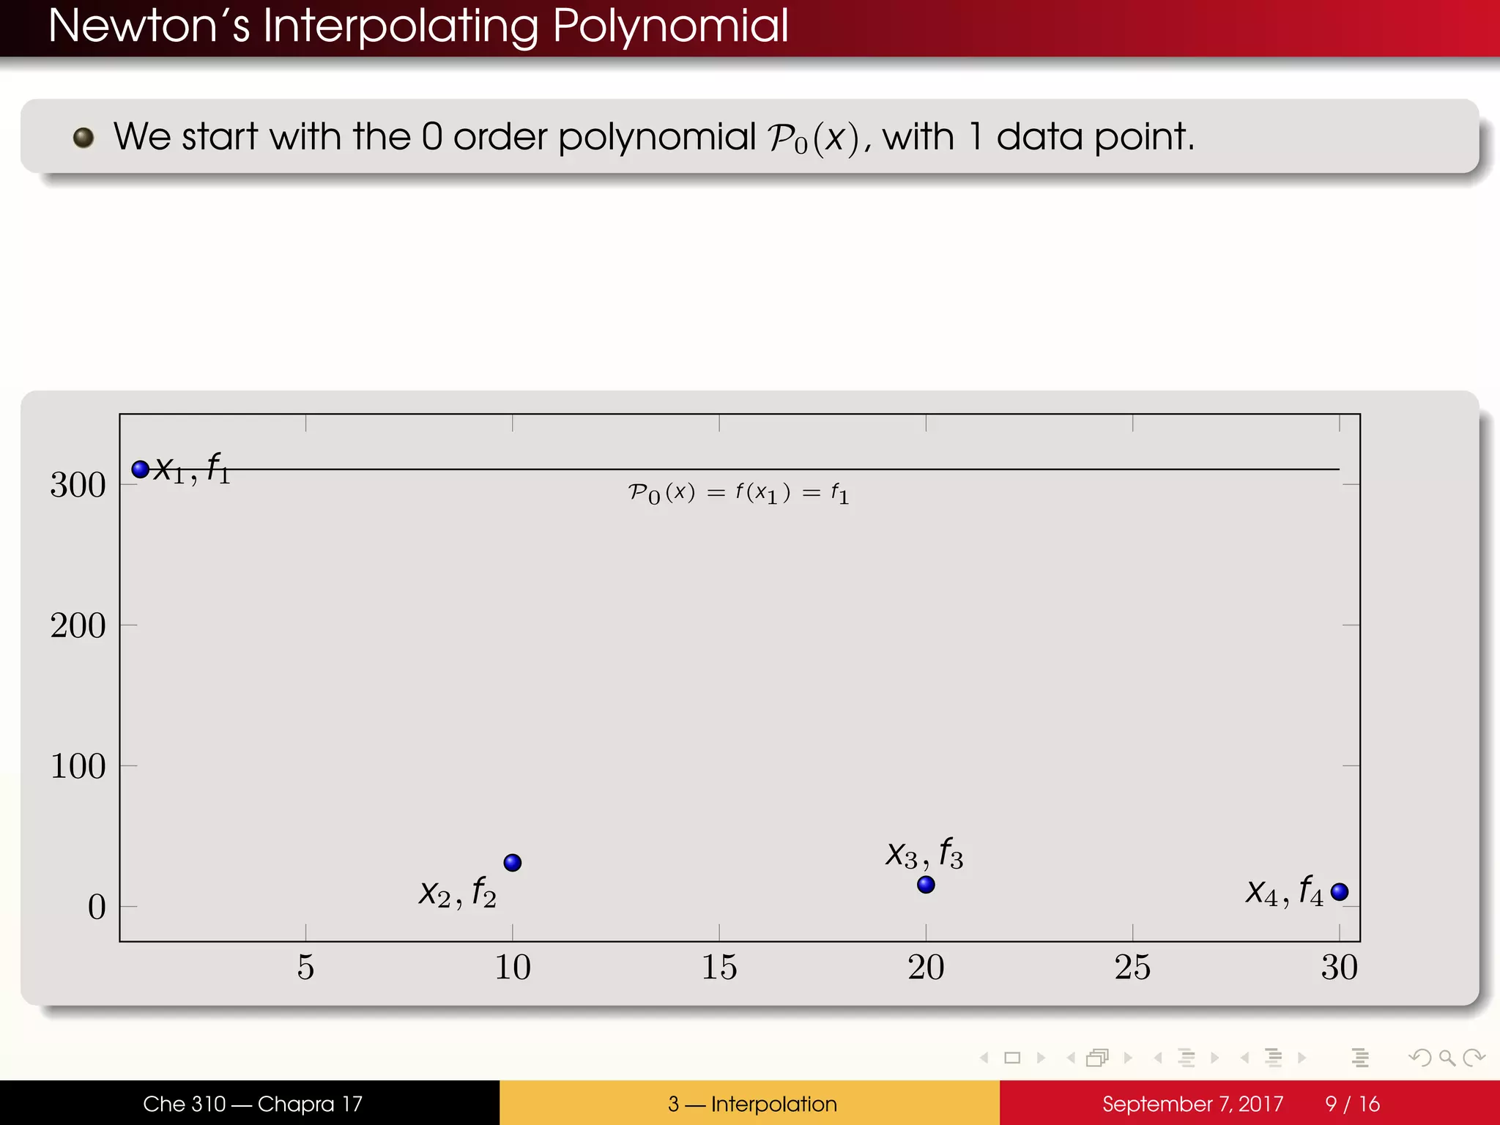Click the Newton's Interpolating Polynomial title

(x=417, y=26)
